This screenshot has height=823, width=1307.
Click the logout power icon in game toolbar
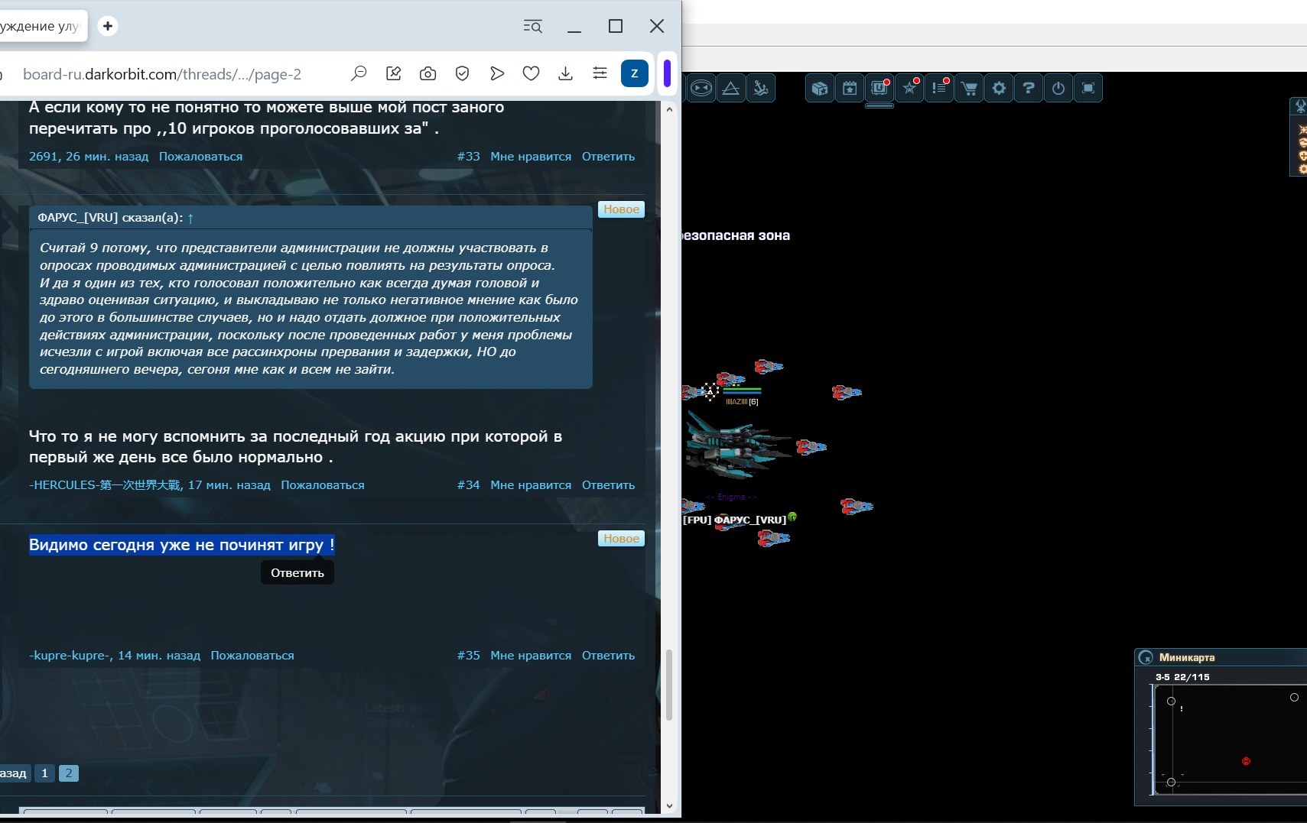pyautogui.click(x=1058, y=89)
